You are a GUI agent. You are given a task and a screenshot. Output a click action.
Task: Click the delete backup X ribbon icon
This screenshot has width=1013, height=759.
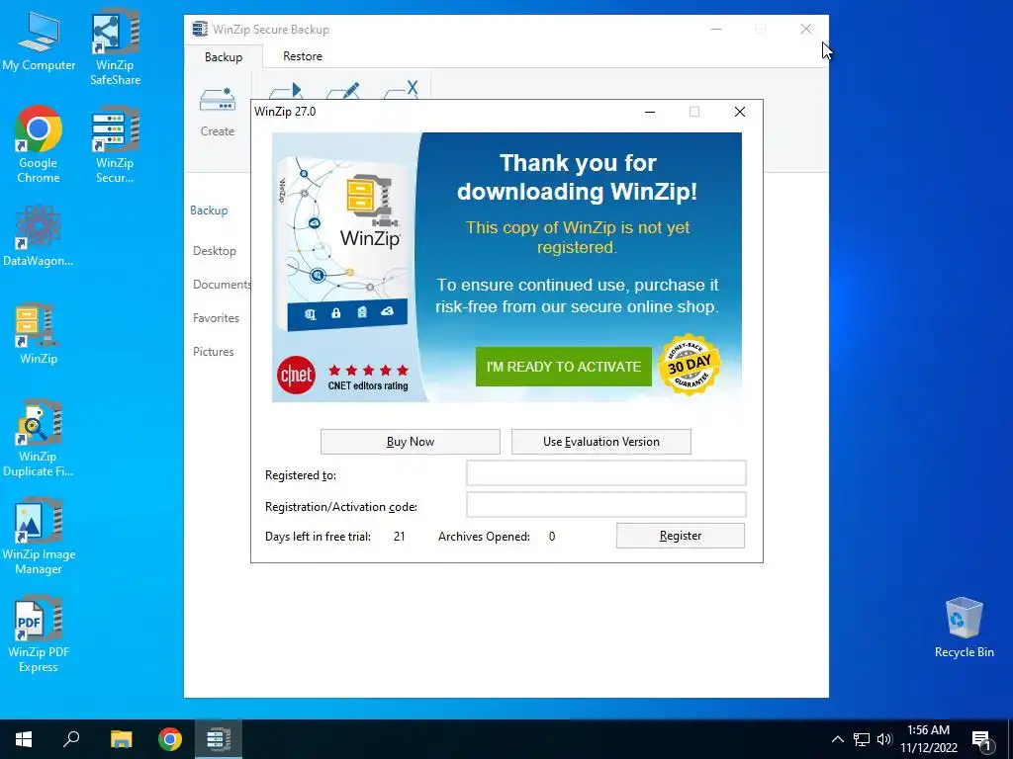pyautogui.click(x=402, y=90)
